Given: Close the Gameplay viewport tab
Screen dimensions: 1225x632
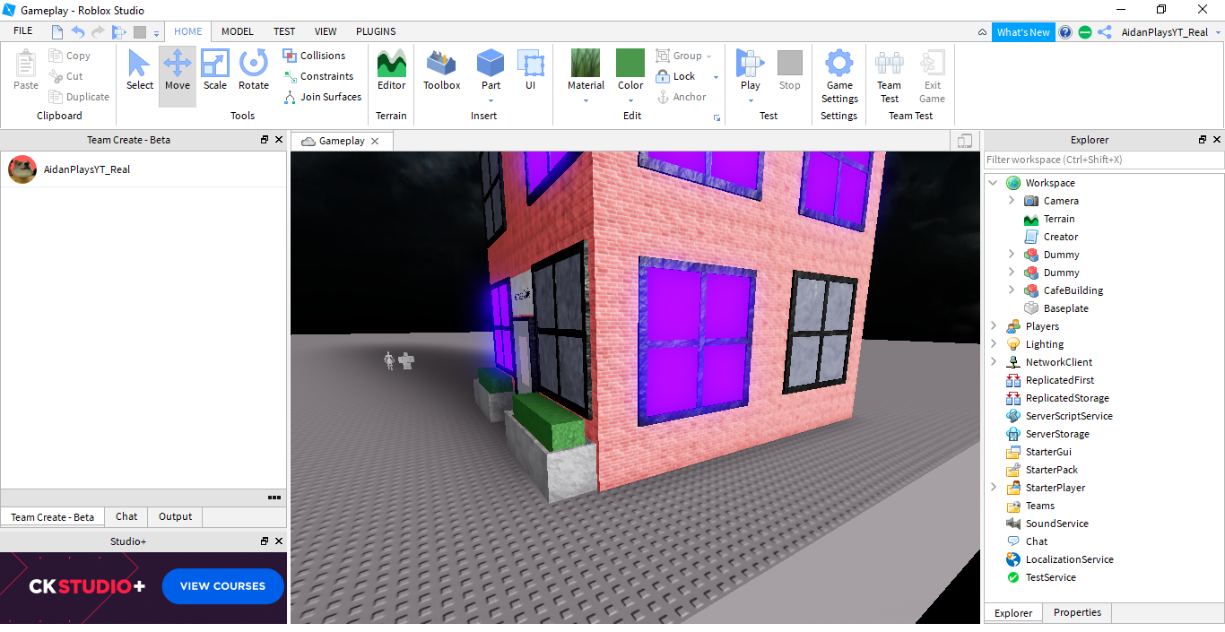Looking at the screenshot, I should point(375,141).
